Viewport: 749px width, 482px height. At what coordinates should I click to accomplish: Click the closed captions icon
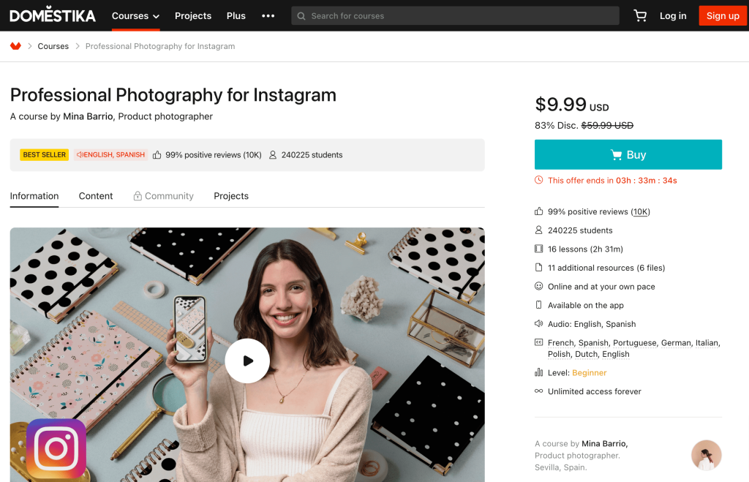click(x=539, y=342)
